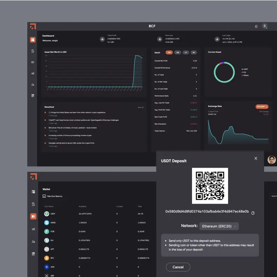Open the Network Ethereum (ERC20) dropdown
This screenshot has height=277, width=277.
[x=219, y=226]
